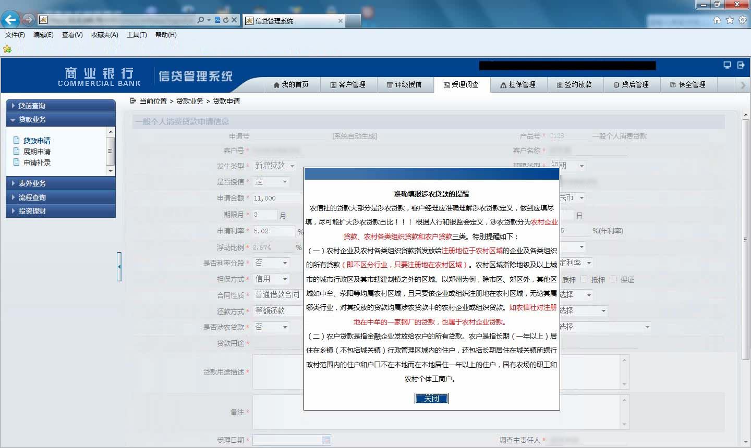Click the logout exit icon in header
The height and width of the screenshot is (448, 751).
(x=741, y=65)
